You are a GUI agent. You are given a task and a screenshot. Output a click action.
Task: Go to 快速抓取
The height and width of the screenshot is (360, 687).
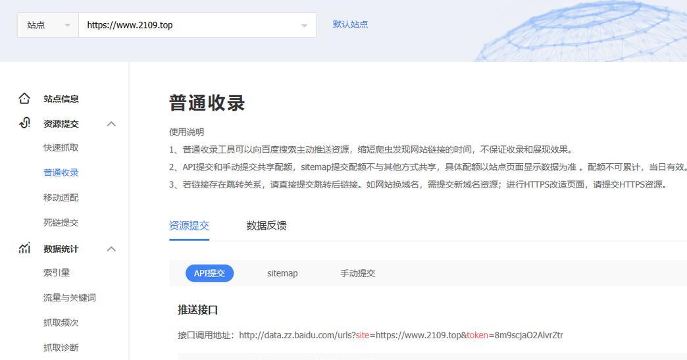61,147
